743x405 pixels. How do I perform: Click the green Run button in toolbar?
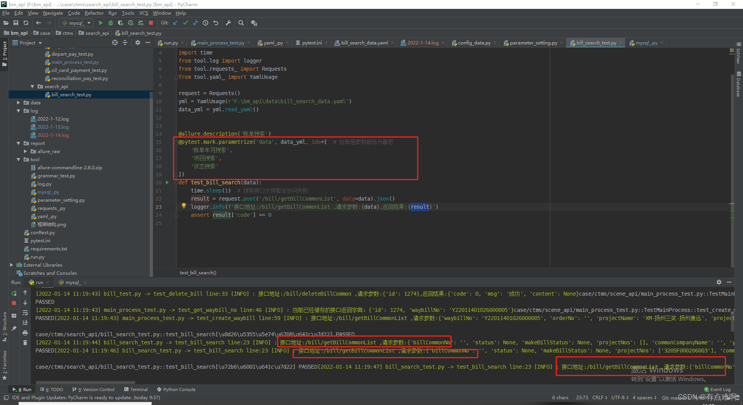101,23
